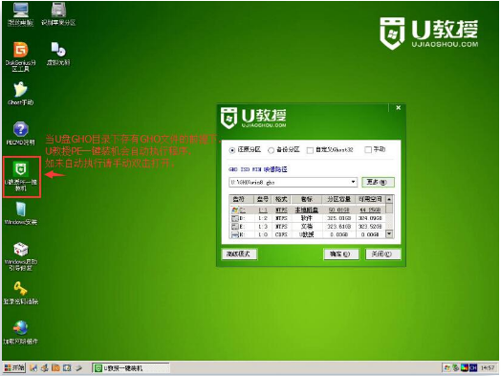Viewport: 501px width, 376px height.
Task: Toggle the manual (手动) checkbox
Action: (x=368, y=149)
